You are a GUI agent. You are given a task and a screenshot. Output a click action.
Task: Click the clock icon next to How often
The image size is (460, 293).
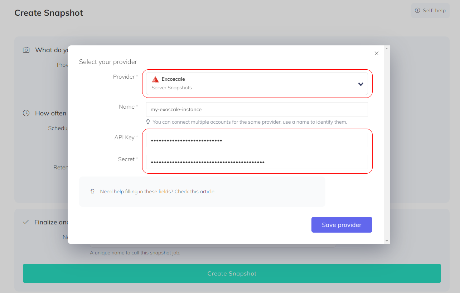click(x=26, y=113)
